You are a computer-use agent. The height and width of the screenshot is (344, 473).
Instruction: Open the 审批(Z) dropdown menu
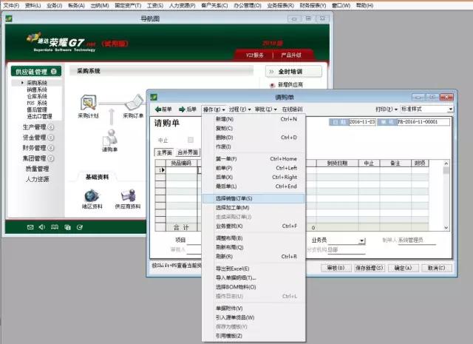point(266,109)
